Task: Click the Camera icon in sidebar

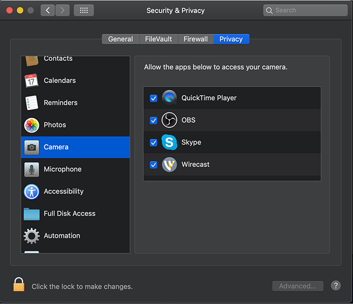Action: click(32, 147)
